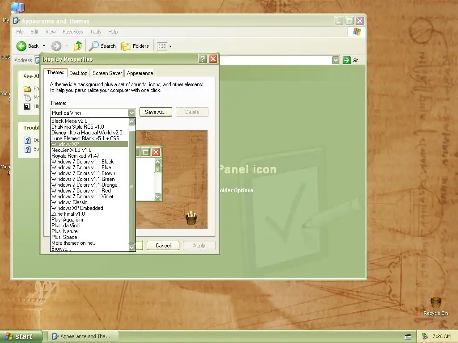This screenshot has width=458, height=343.
Task: Click the High Contrast icon in See Also
Action: click(27, 106)
